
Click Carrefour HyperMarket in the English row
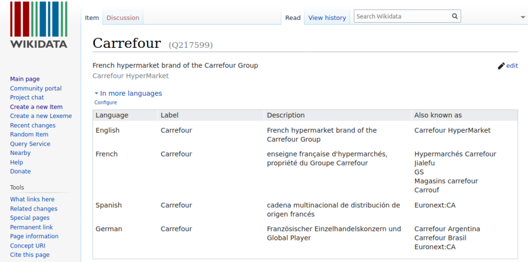[x=453, y=131]
